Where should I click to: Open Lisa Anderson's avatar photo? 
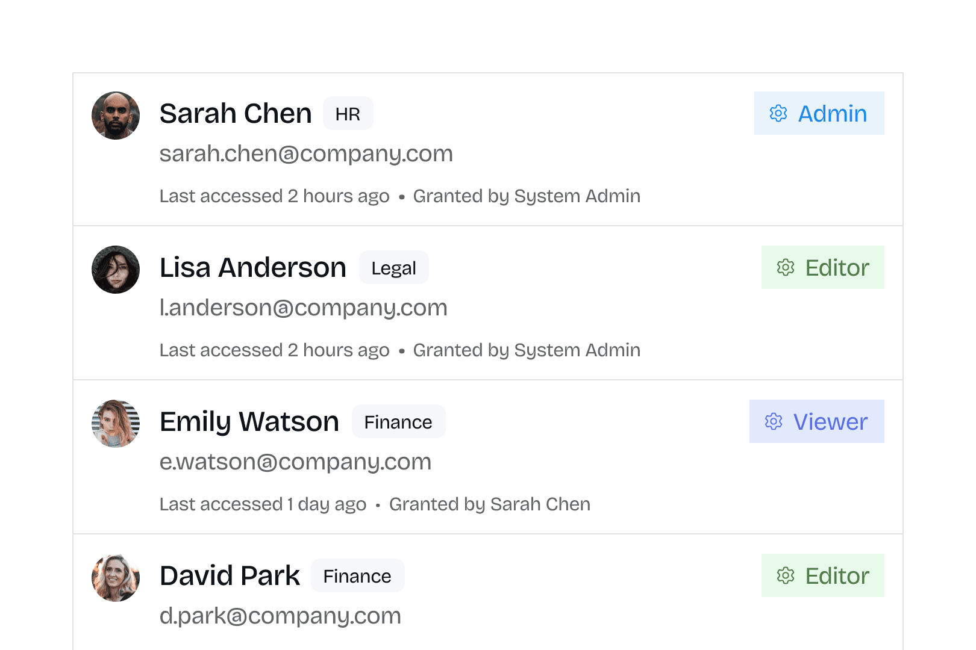pos(116,270)
